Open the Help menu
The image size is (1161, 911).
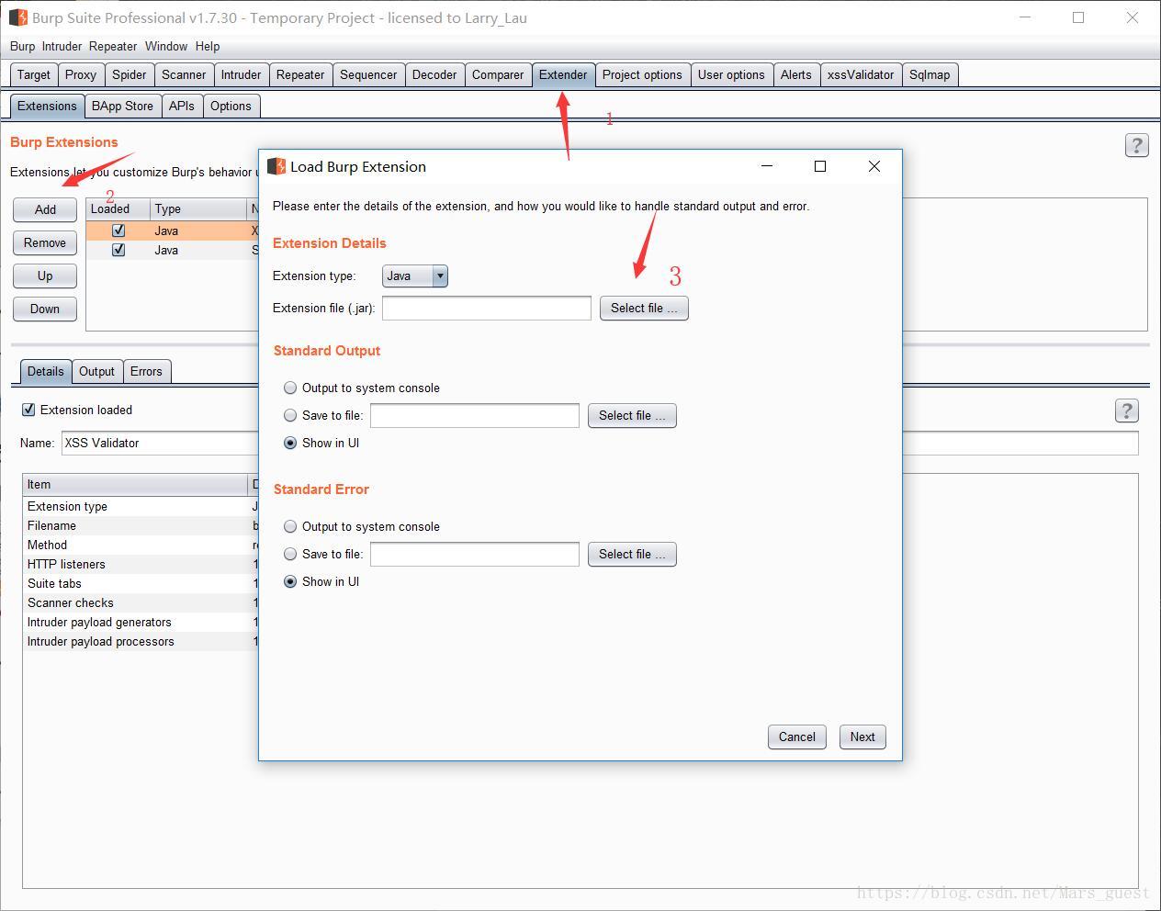208,46
